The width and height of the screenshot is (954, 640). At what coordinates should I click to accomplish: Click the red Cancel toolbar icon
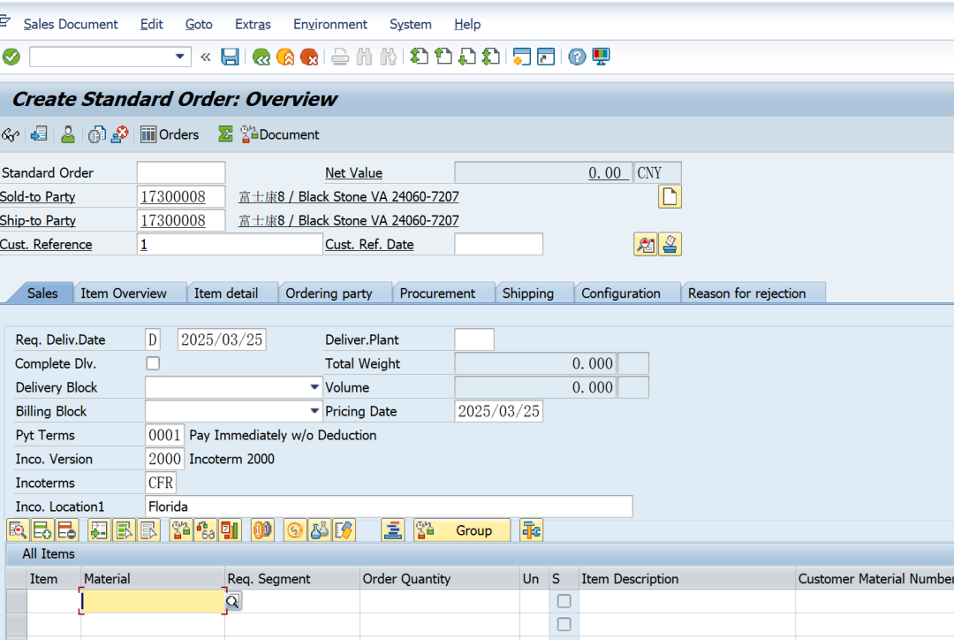309,57
